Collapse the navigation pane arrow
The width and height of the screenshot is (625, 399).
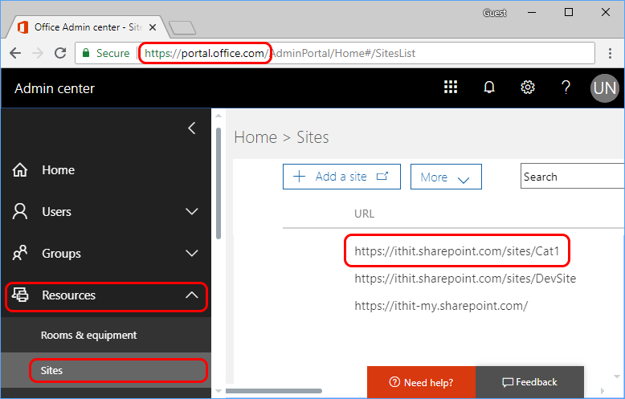pyautogui.click(x=192, y=128)
